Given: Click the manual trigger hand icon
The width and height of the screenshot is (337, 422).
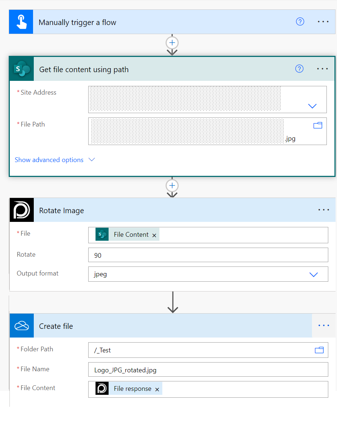Looking at the screenshot, I should tap(21, 22).
